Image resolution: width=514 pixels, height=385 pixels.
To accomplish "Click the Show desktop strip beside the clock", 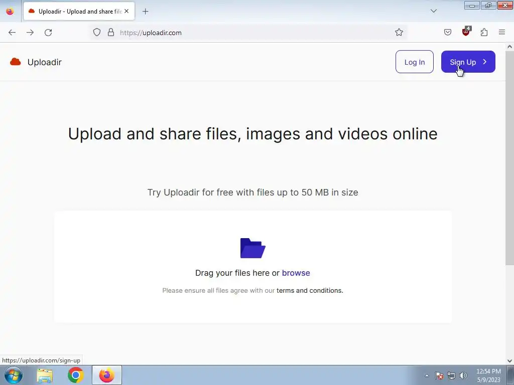I will click(510, 375).
